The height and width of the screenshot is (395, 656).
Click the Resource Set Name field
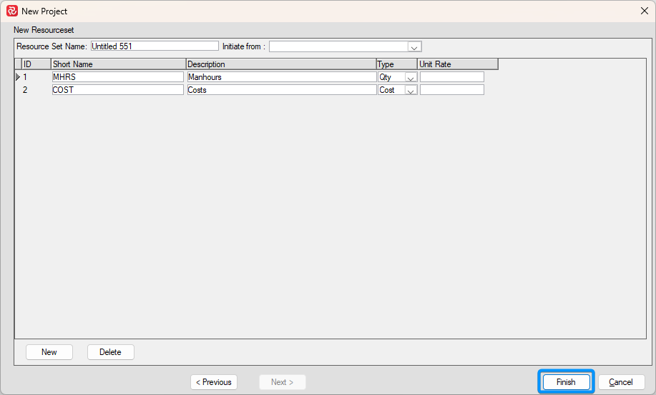click(155, 46)
